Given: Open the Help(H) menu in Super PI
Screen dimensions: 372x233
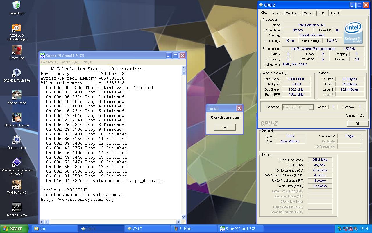Looking at the screenshot, I should point(87,62).
